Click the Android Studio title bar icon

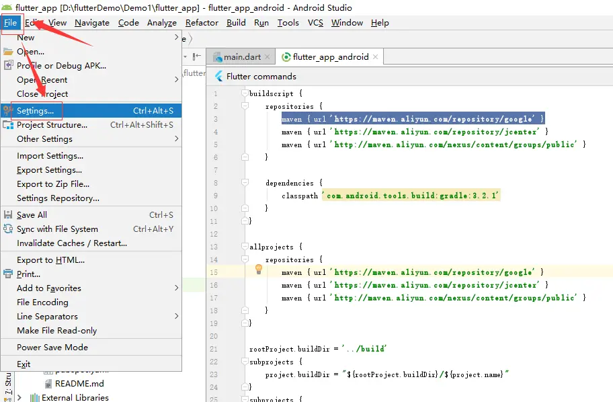(x=7, y=7)
